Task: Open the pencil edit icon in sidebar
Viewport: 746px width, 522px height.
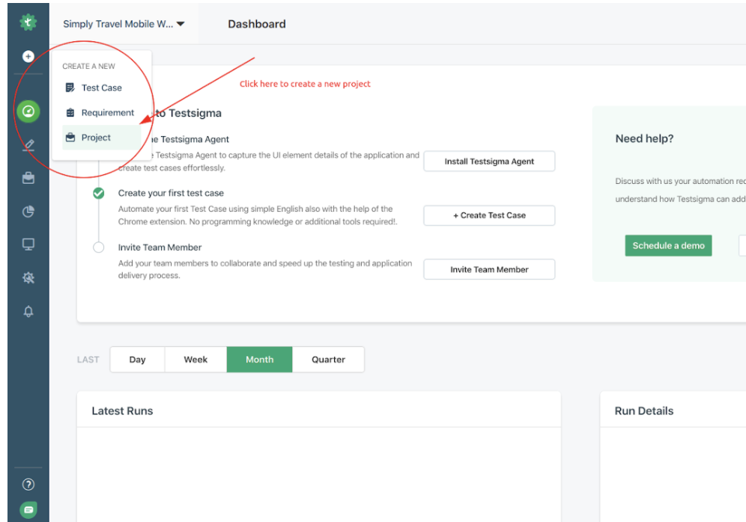Action: (28, 145)
